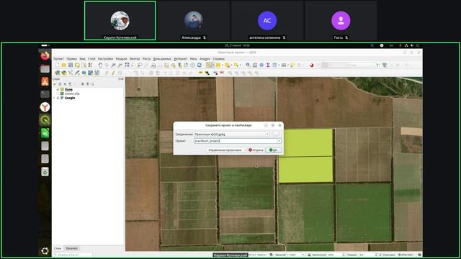
Task: Expand the Google layer group
Action: click(54, 98)
